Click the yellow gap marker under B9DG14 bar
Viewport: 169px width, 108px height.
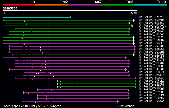[x=33, y=79]
